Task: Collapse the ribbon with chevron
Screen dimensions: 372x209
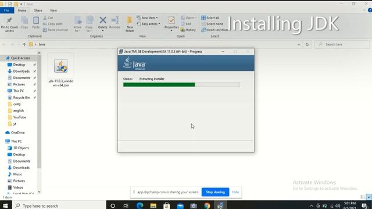Action: [364, 10]
